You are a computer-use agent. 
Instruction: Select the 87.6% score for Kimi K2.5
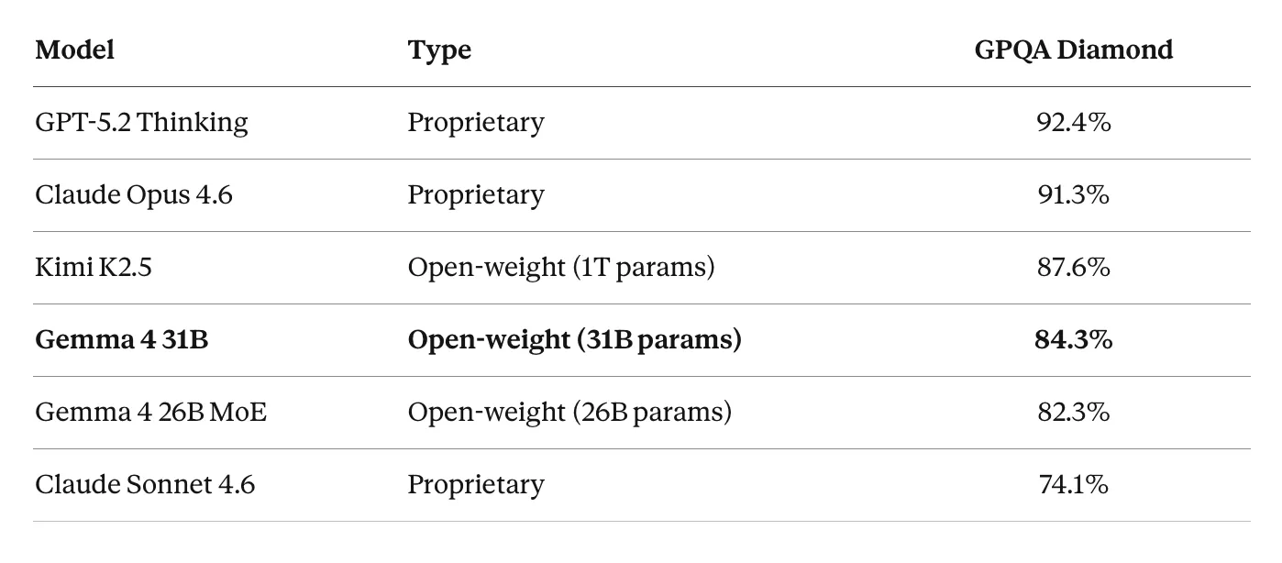pos(1073,267)
